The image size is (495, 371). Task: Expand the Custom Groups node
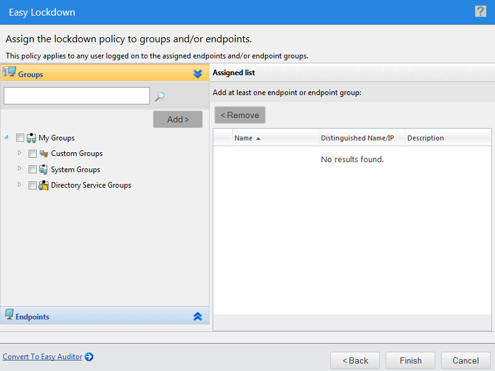(19, 153)
